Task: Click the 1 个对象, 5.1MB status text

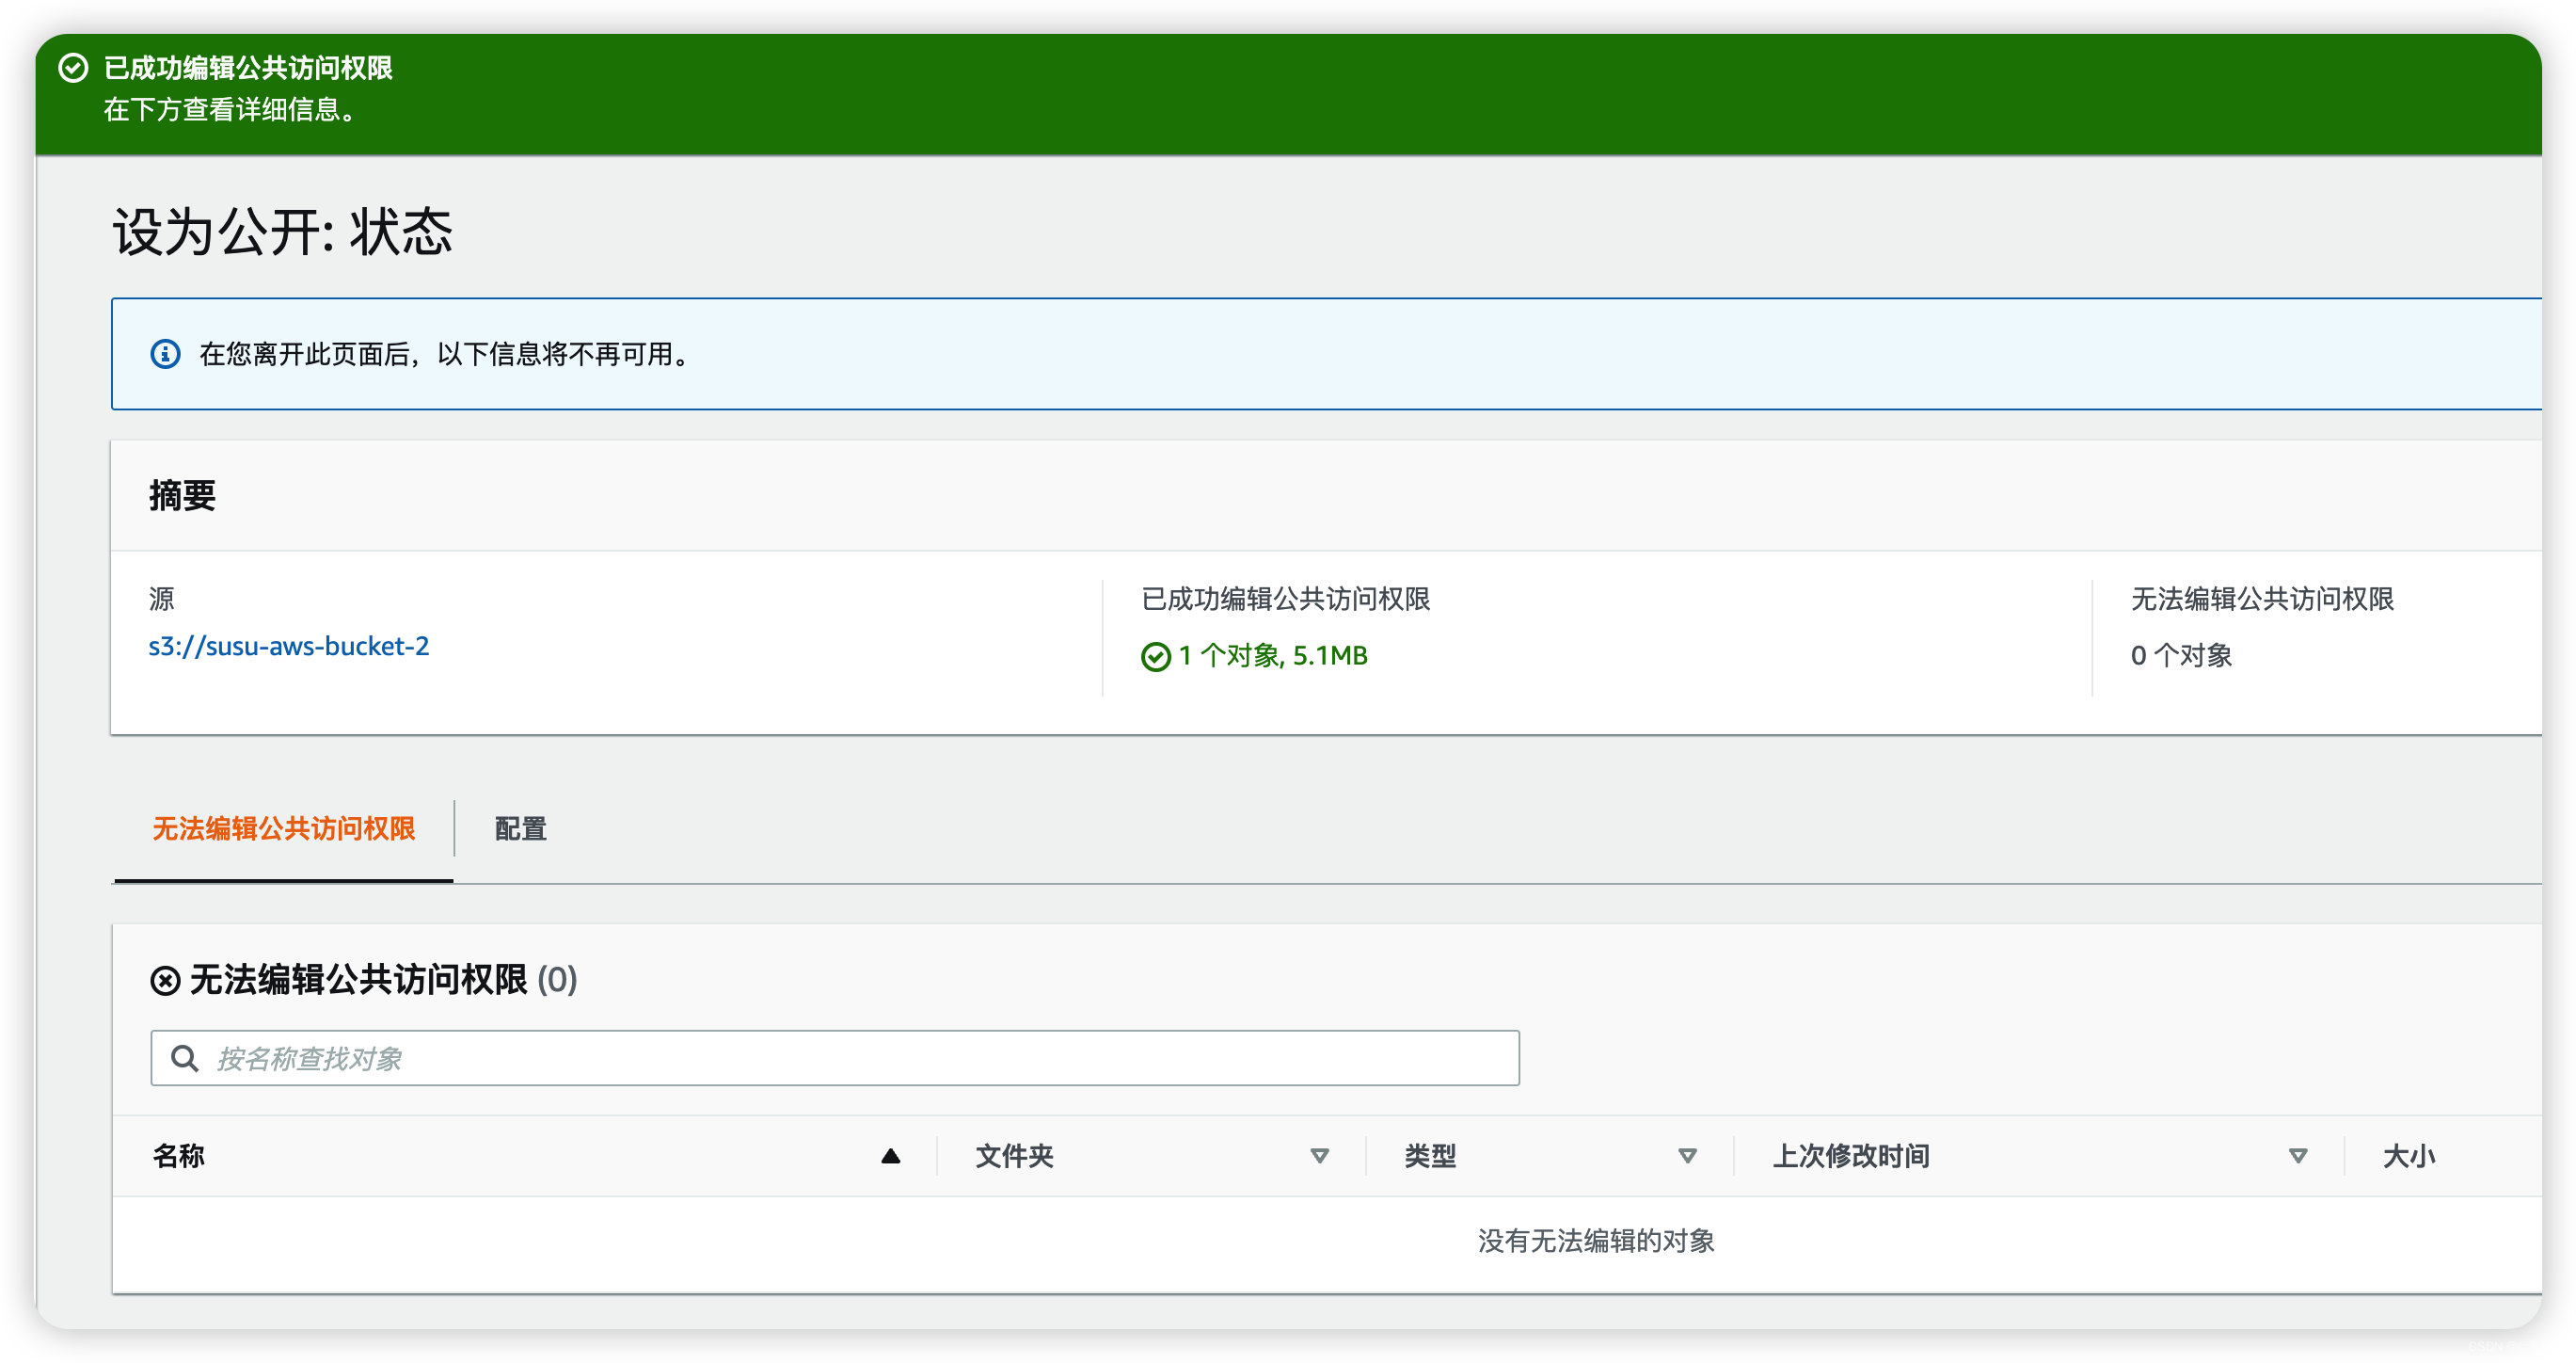Action: tap(1273, 656)
